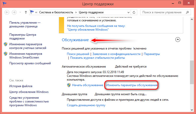Click Поиск решений link

78,54
